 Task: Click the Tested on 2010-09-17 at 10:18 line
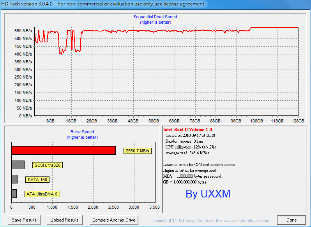click(x=191, y=135)
